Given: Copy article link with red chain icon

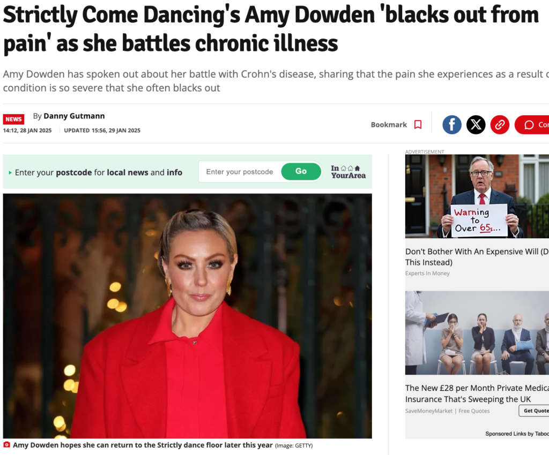Looking at the screenshot, I should click(500, 125).
